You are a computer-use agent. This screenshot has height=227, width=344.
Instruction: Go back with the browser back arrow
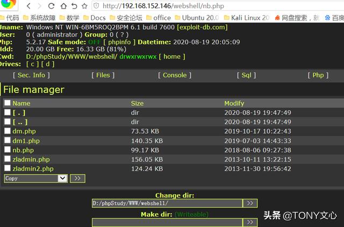(x=28, y=6)
